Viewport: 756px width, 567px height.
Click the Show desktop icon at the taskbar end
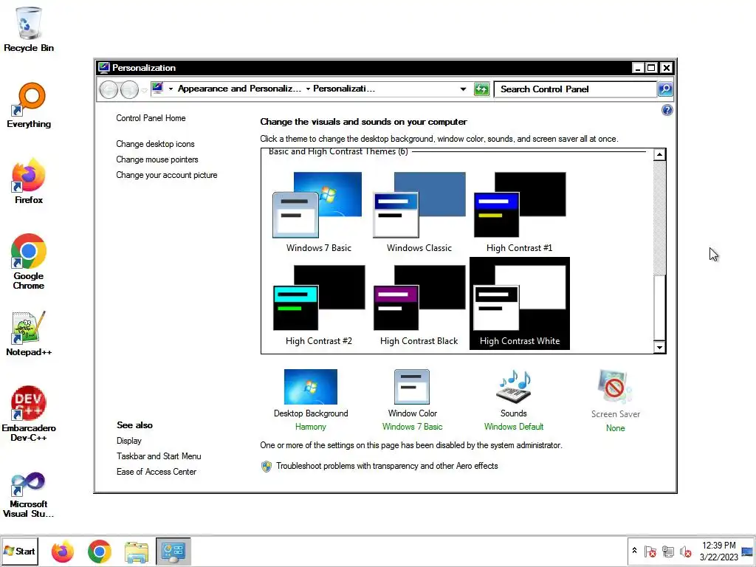pos(747,551)
